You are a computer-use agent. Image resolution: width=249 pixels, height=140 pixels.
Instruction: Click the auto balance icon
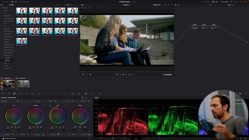click(x=2, y=101)
